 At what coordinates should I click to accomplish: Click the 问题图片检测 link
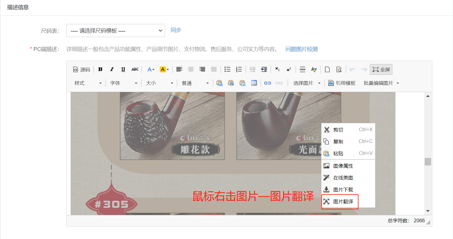(x=301, y=49)
